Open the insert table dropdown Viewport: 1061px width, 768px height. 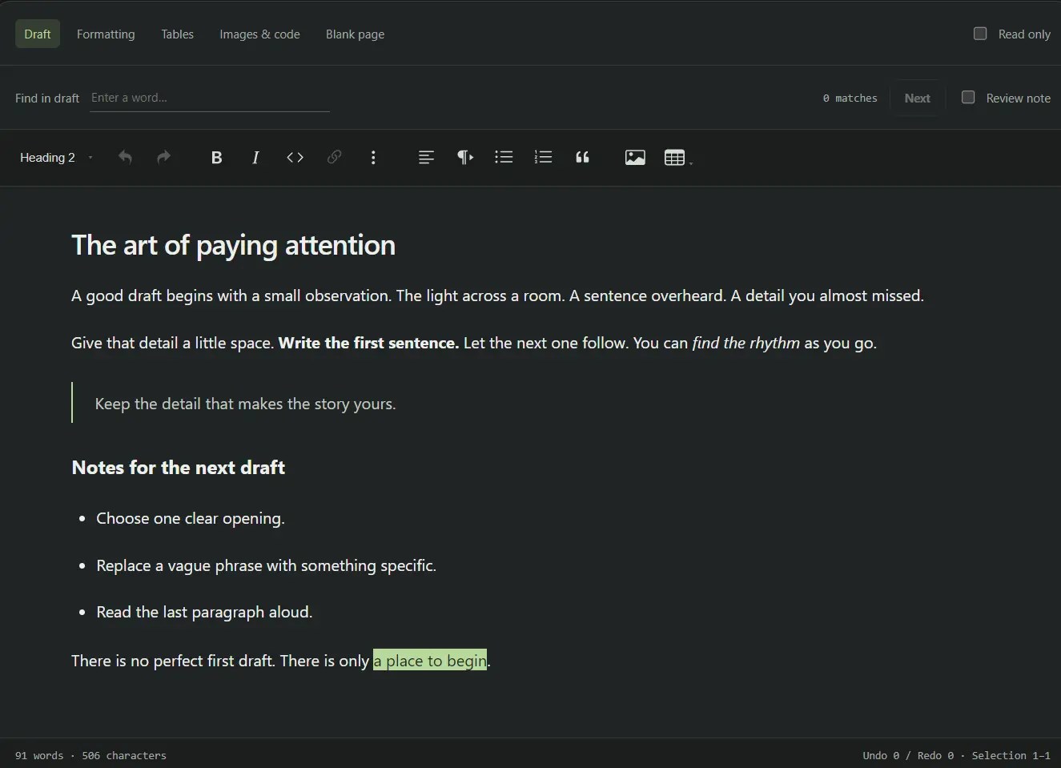[678, 157]
